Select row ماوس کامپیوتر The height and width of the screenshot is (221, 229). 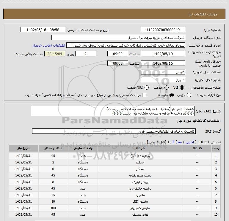coord(114,208)
